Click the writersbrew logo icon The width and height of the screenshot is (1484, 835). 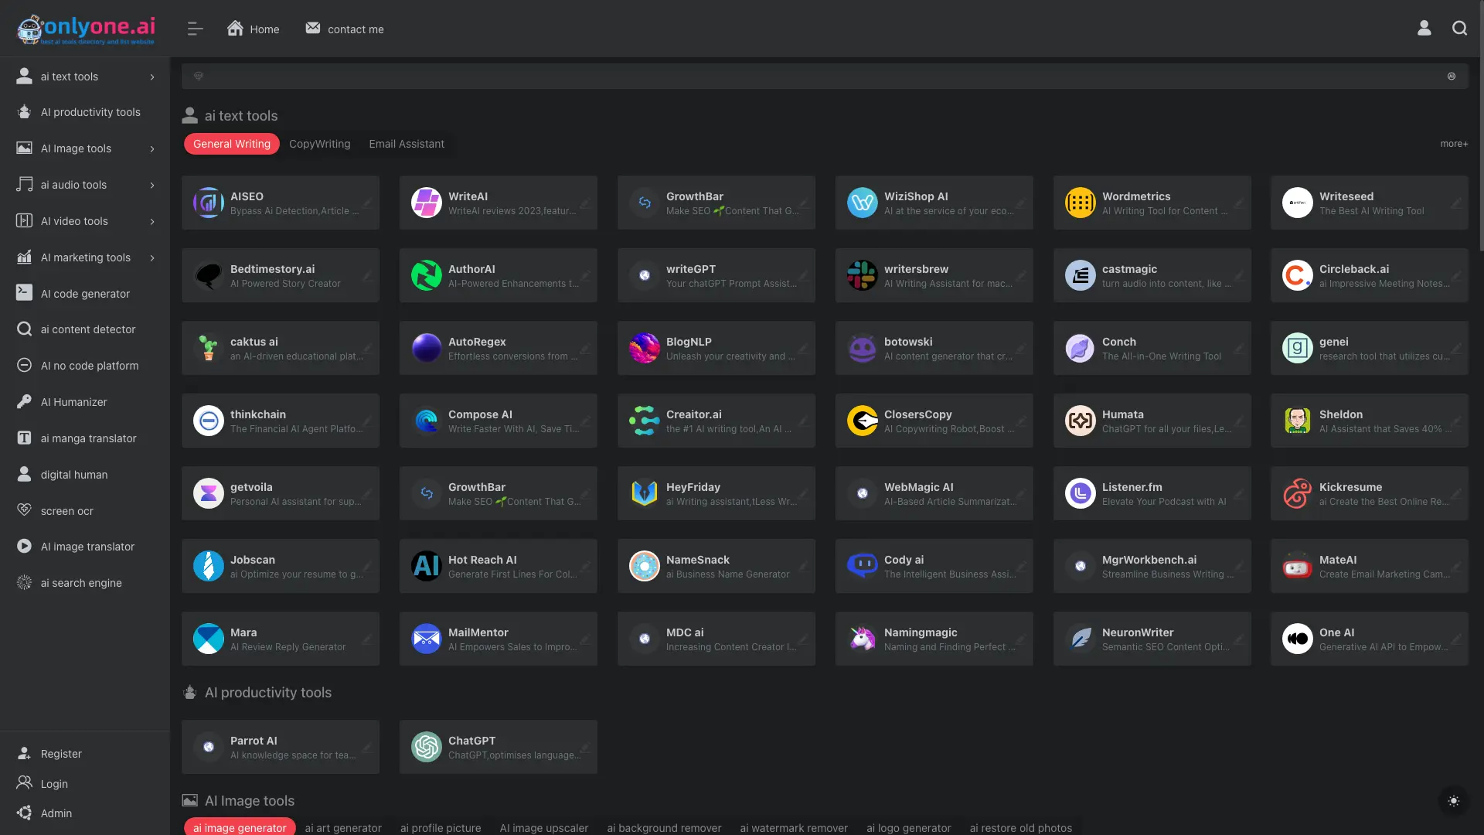point(863,275)
